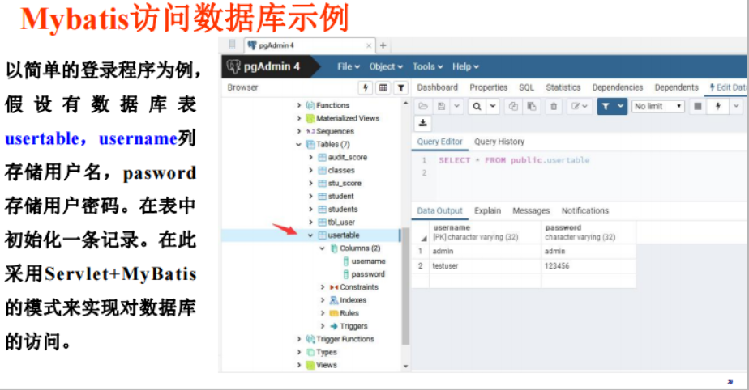Viewport: 749px width, 390px height.
Task: Click the '123456' password cell
Action: [x=588, y=266]
